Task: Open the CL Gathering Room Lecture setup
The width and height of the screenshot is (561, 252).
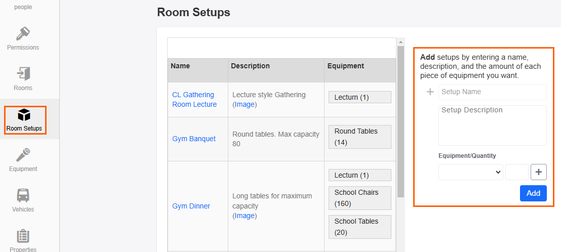Action: (x=194, y=99)
